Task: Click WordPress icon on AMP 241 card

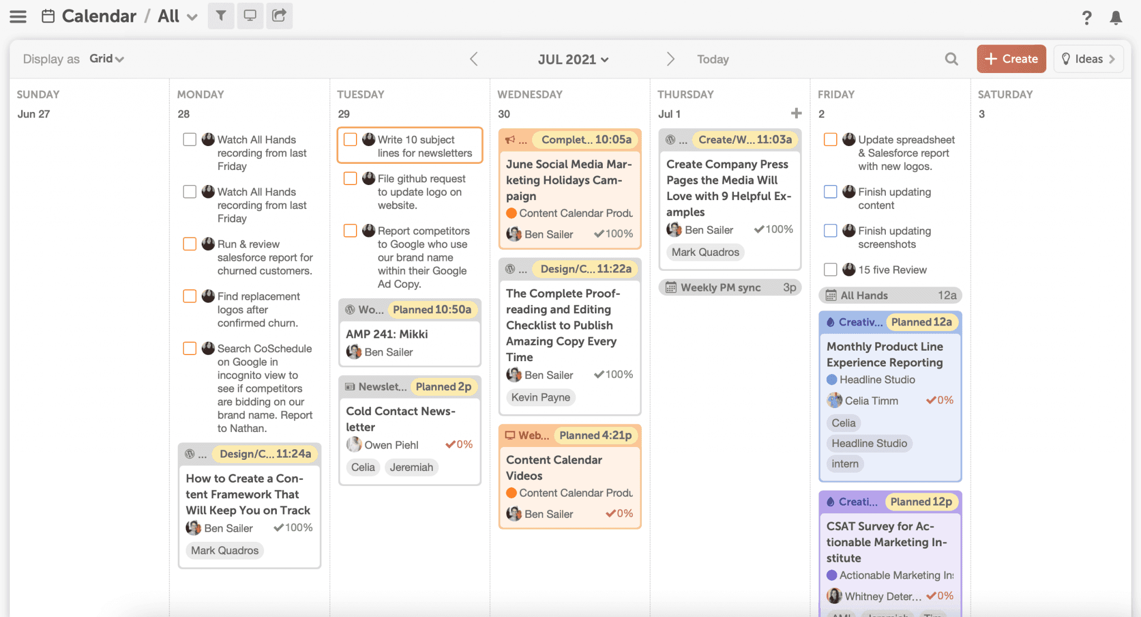Action: (x=350, y=310)
